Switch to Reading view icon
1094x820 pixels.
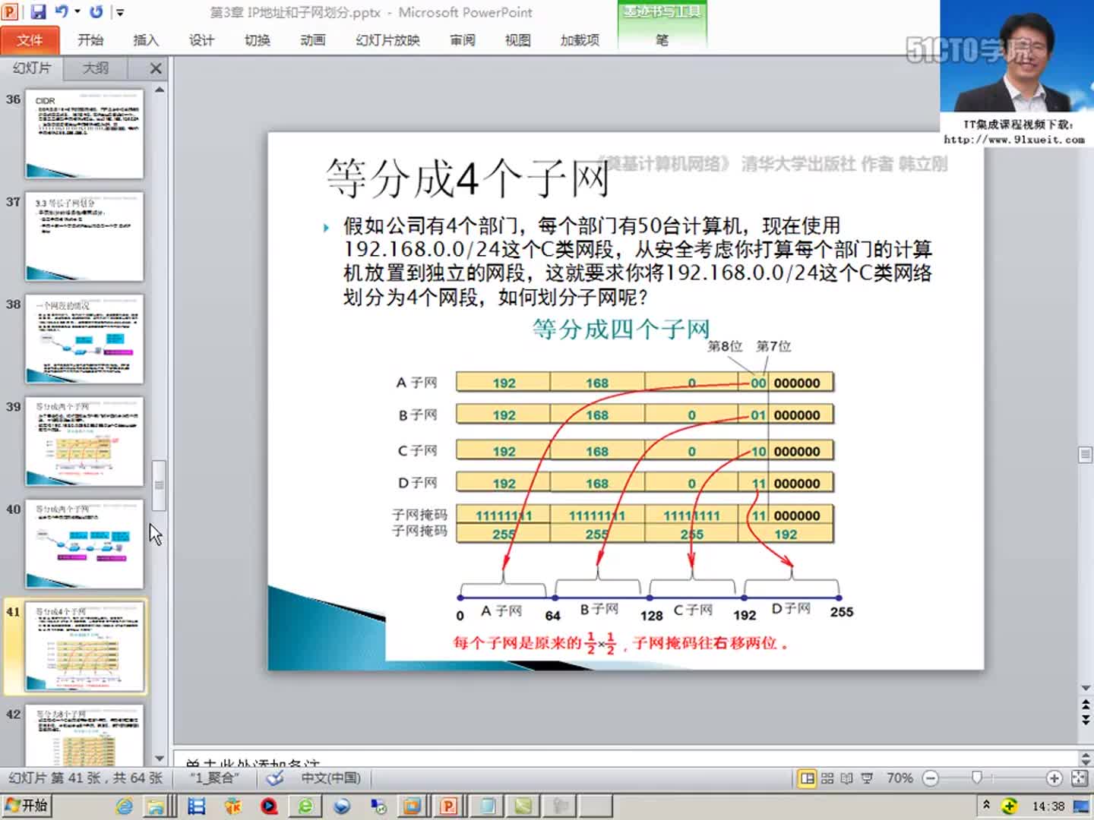click(x=846, y=778)
